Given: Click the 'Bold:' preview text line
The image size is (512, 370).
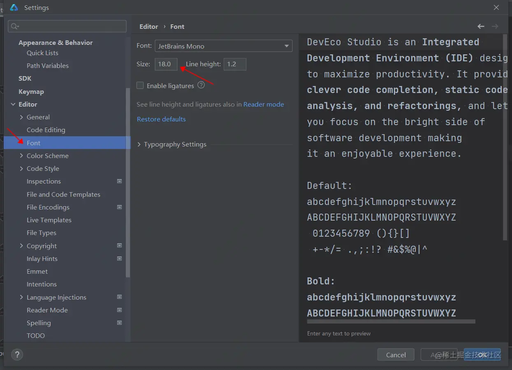Looking at the screenshot, I should point(321,281).
